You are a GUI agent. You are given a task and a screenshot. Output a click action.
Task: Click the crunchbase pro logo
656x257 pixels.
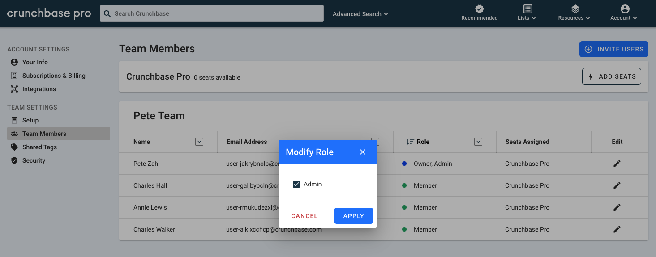[x=49, y=13]
